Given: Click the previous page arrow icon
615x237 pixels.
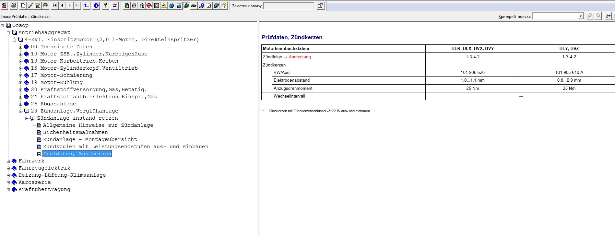Looking at the screenshot, I should tap(62, 6).
